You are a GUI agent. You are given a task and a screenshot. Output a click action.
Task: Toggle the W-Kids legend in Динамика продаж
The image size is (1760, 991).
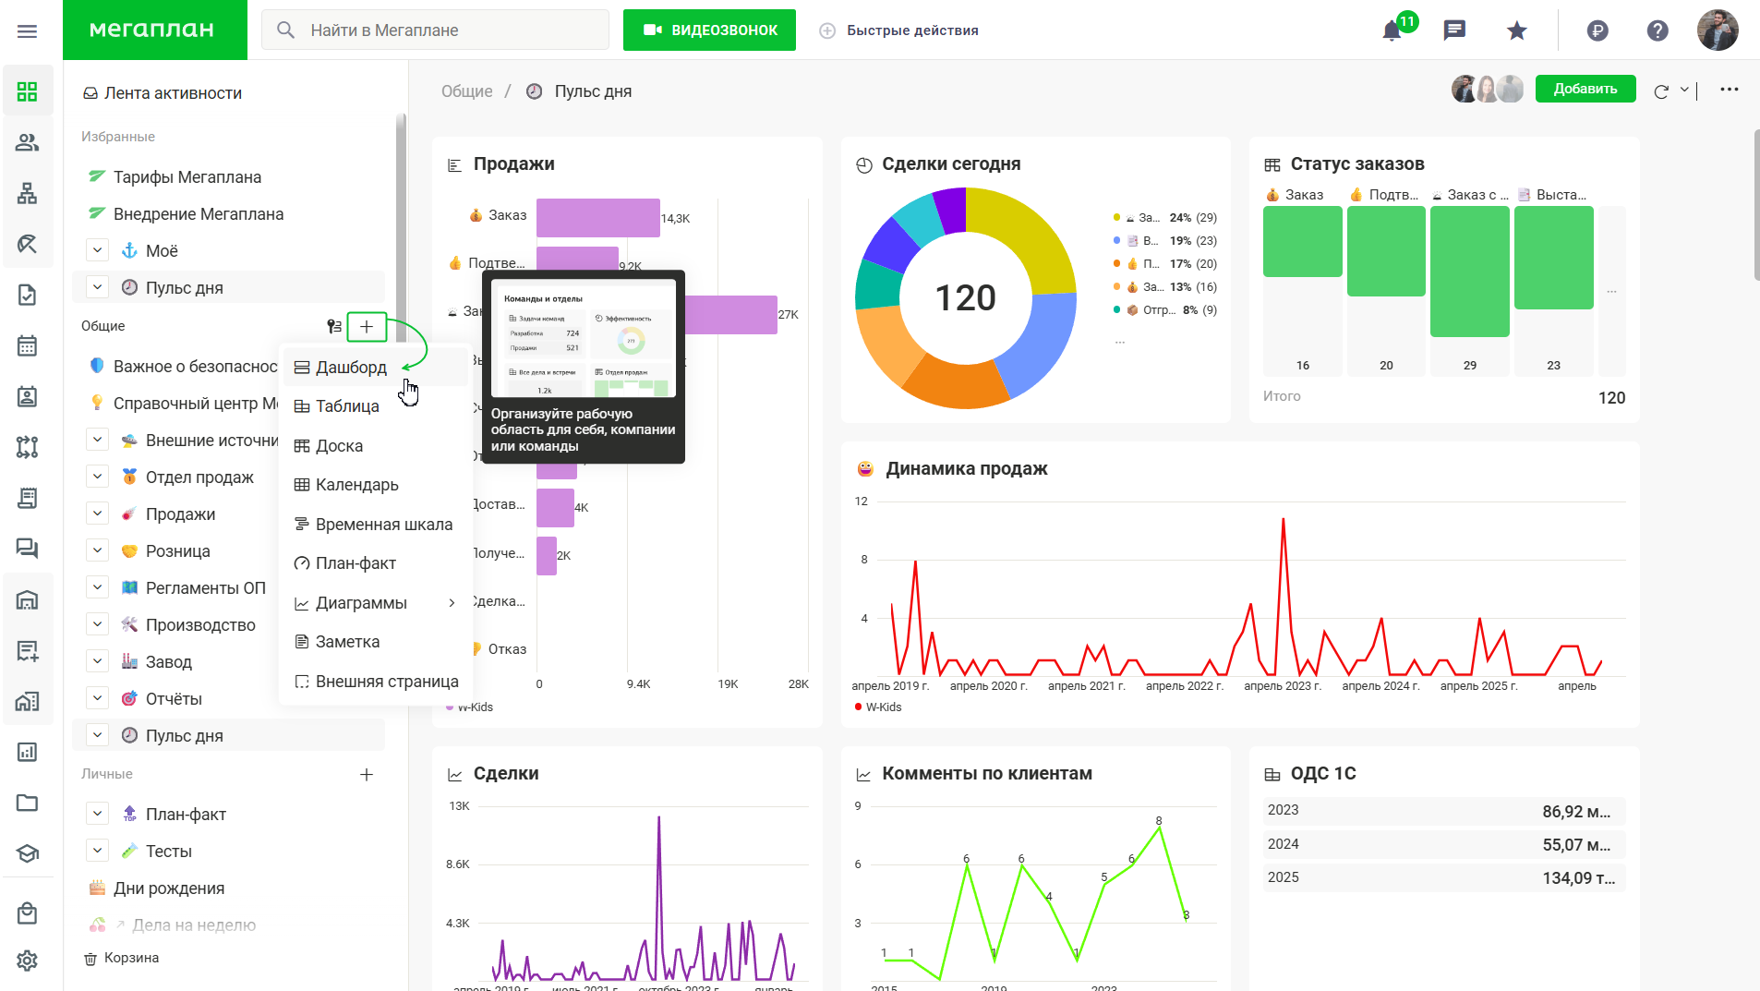click(877, 707)
